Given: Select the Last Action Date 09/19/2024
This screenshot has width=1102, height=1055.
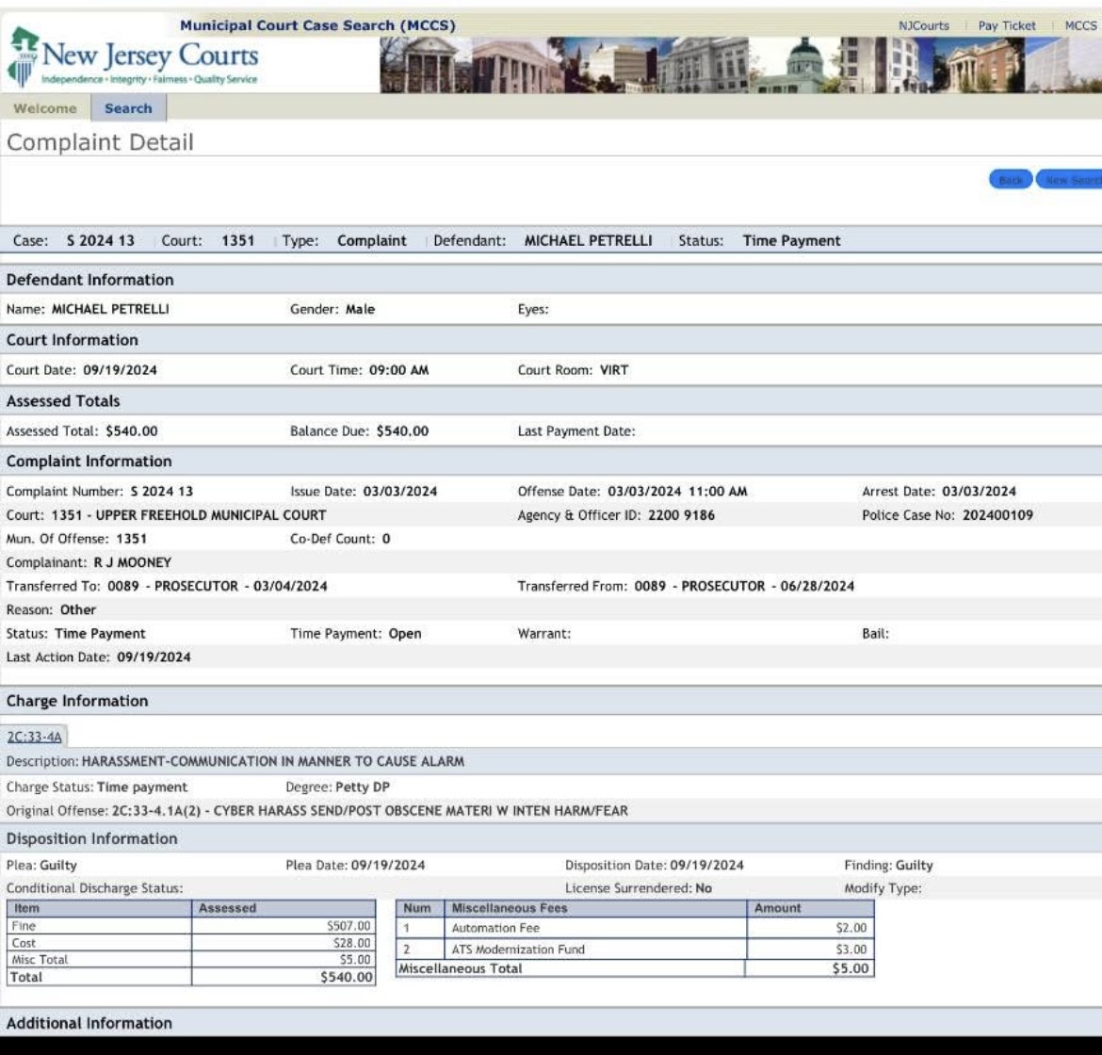Looking at the screenshot, I should 154,657.
